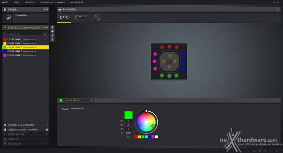Screen dimensions: 283x153
Task: Click the Corsair logo in the cooler center
Action: [169, 62]
